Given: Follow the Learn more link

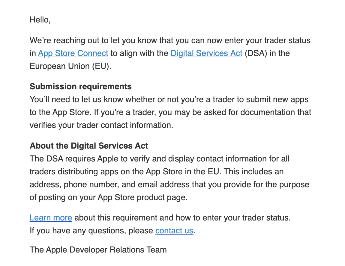Looking at the screenshot, I should 51,218.
